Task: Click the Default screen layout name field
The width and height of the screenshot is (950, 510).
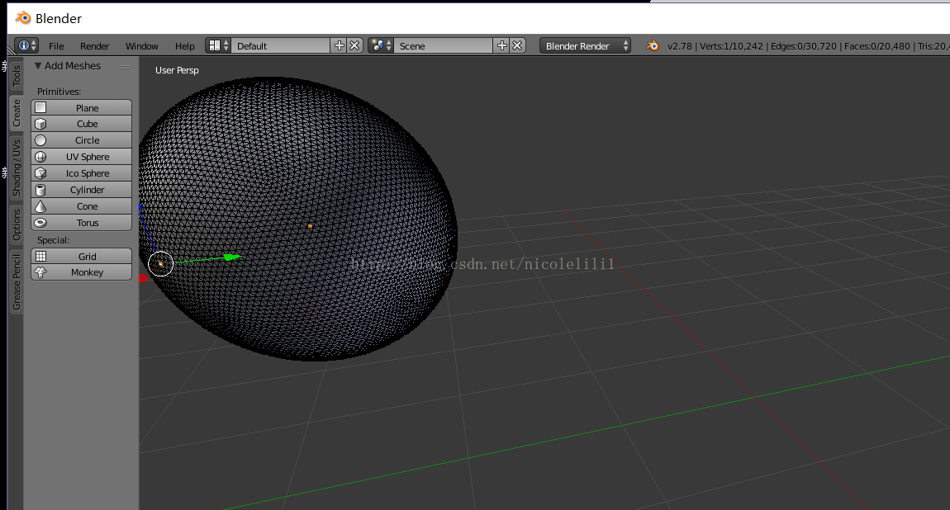Action: pos(280,46)
